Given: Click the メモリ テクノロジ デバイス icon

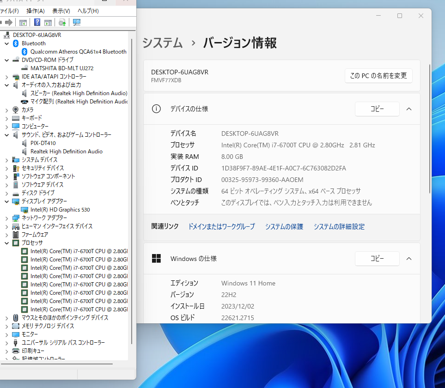Looking at the screenshot, I should pos(16,326).
